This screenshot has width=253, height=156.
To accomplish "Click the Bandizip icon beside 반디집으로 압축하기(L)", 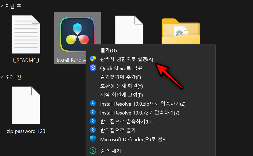I will point(93,121).
